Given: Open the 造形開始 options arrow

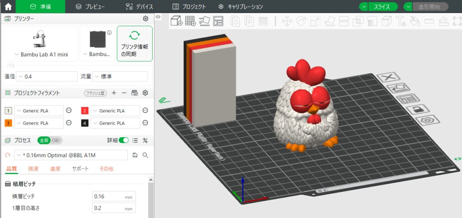Looking at the screenshot, I should tap(408, 6).
